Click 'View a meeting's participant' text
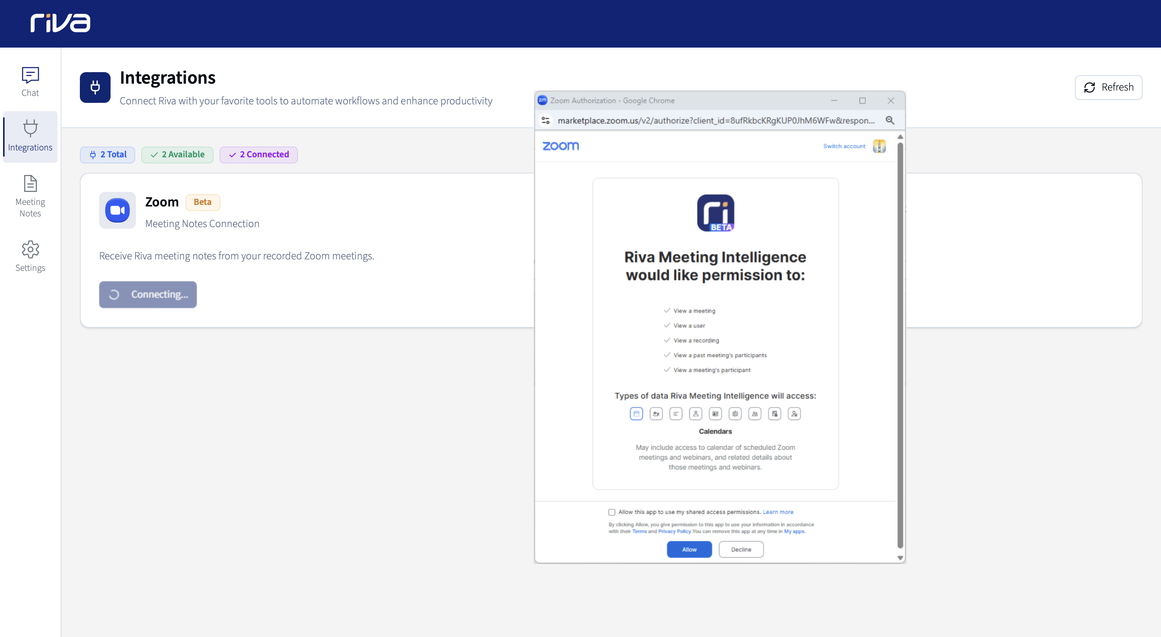The image size is (1161, 637). click(712, 370)
